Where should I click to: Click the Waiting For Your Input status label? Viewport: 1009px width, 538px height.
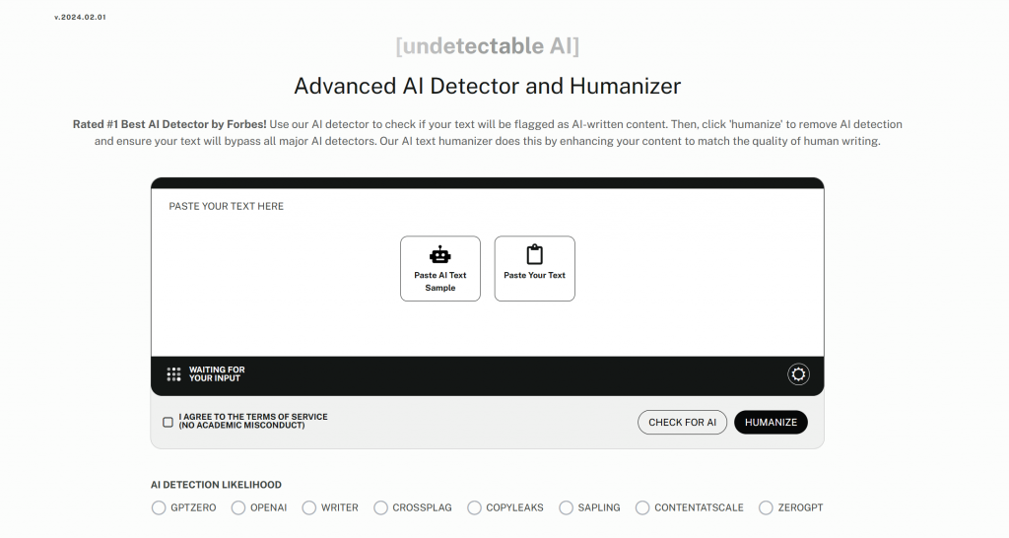217,373
